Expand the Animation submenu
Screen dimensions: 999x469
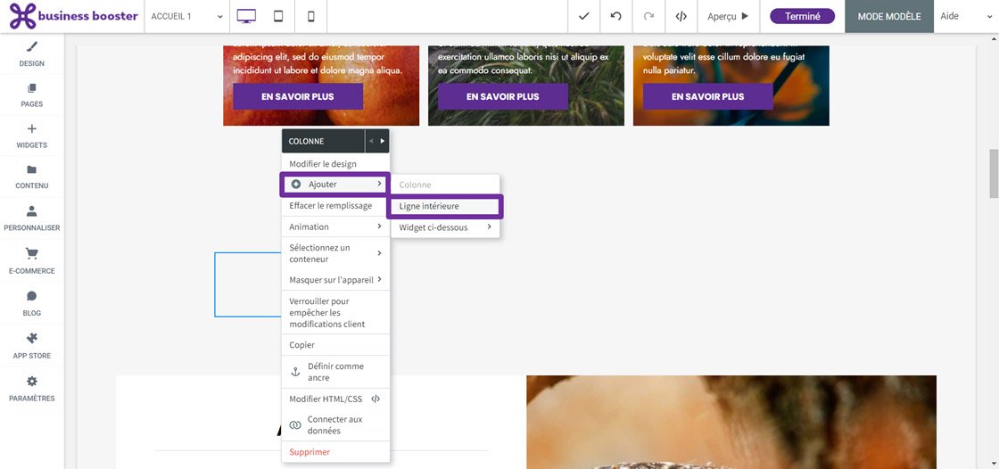point(335,226)
